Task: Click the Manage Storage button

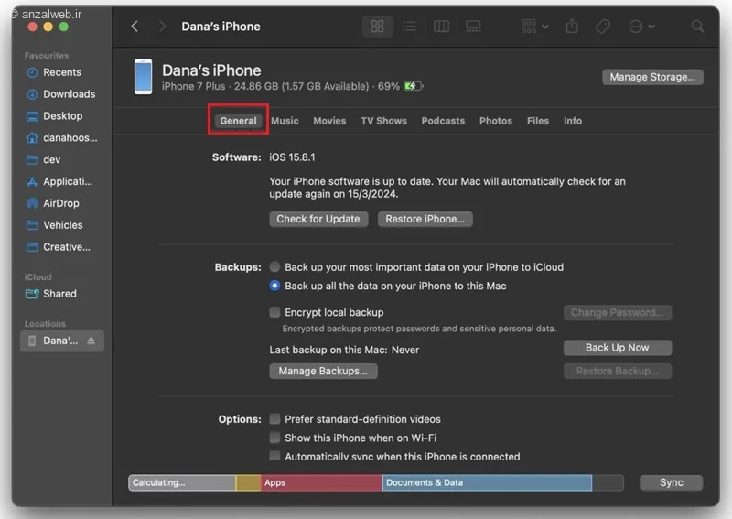Action: pos(652,77)
